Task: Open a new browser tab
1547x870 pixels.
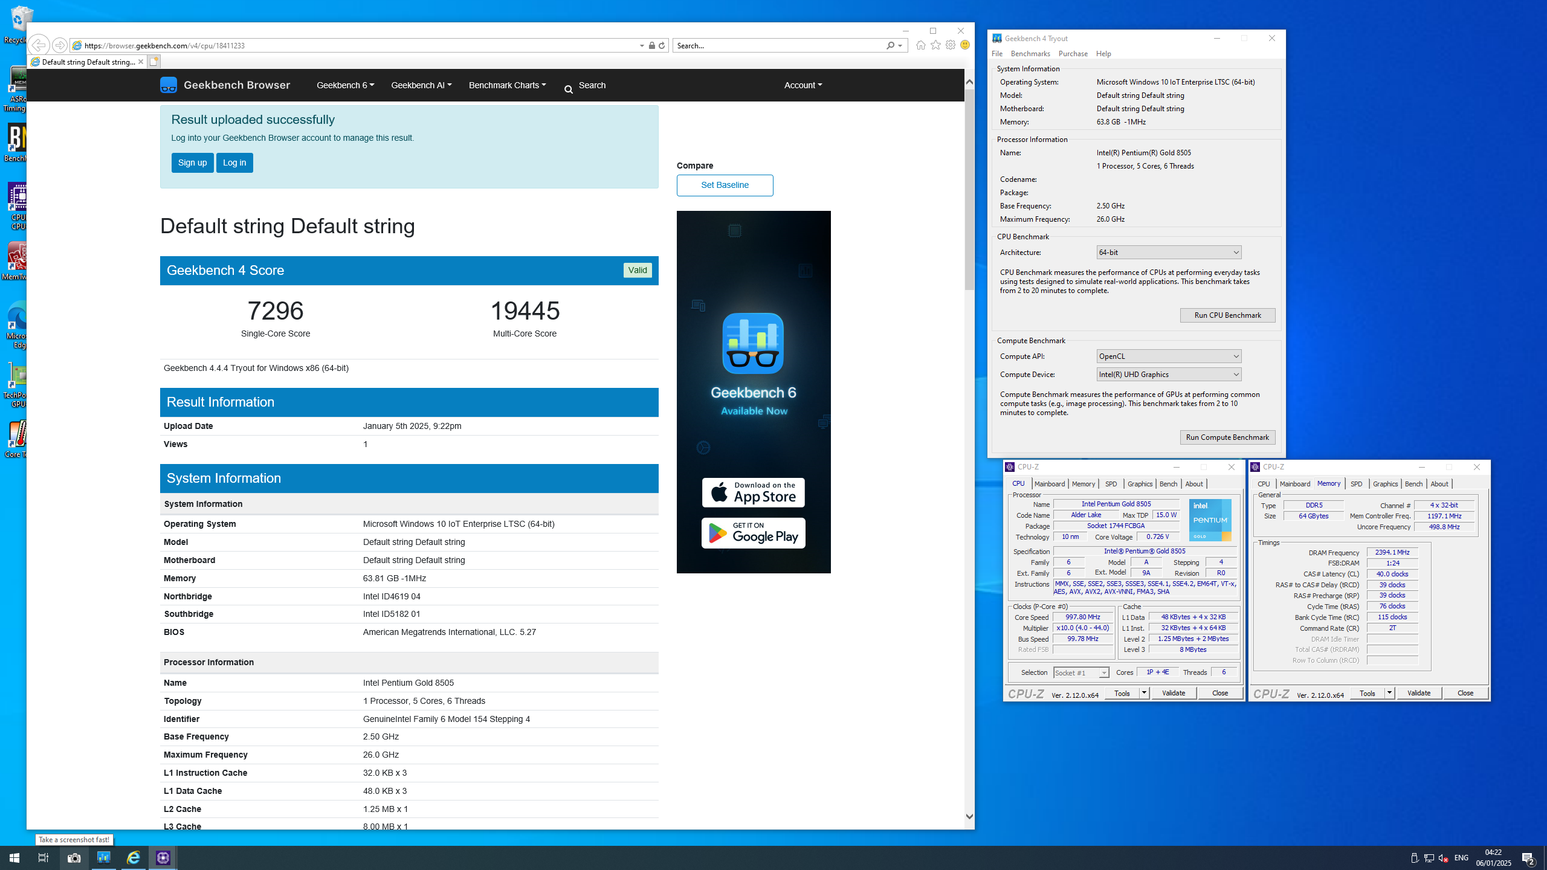Action: 154,62
